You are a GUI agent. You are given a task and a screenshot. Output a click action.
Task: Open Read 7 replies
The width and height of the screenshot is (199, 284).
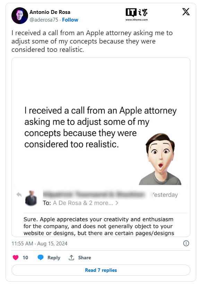tap(101, 270)
